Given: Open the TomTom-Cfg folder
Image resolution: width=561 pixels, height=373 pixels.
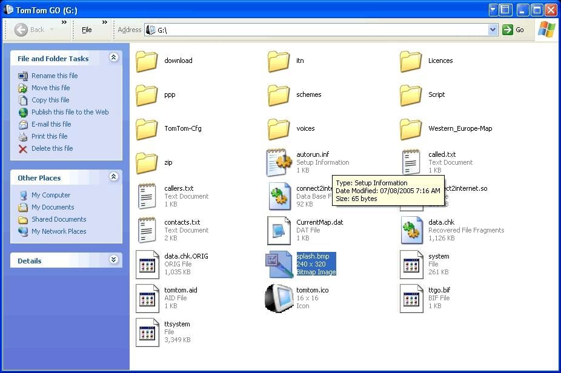Looking at the screenshot, I should 147,128.
